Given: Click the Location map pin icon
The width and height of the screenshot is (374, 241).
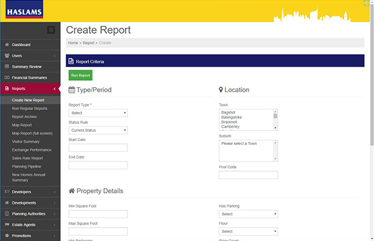Looking at the screenshot, I should pyautogui.click(x=221, y=90).
